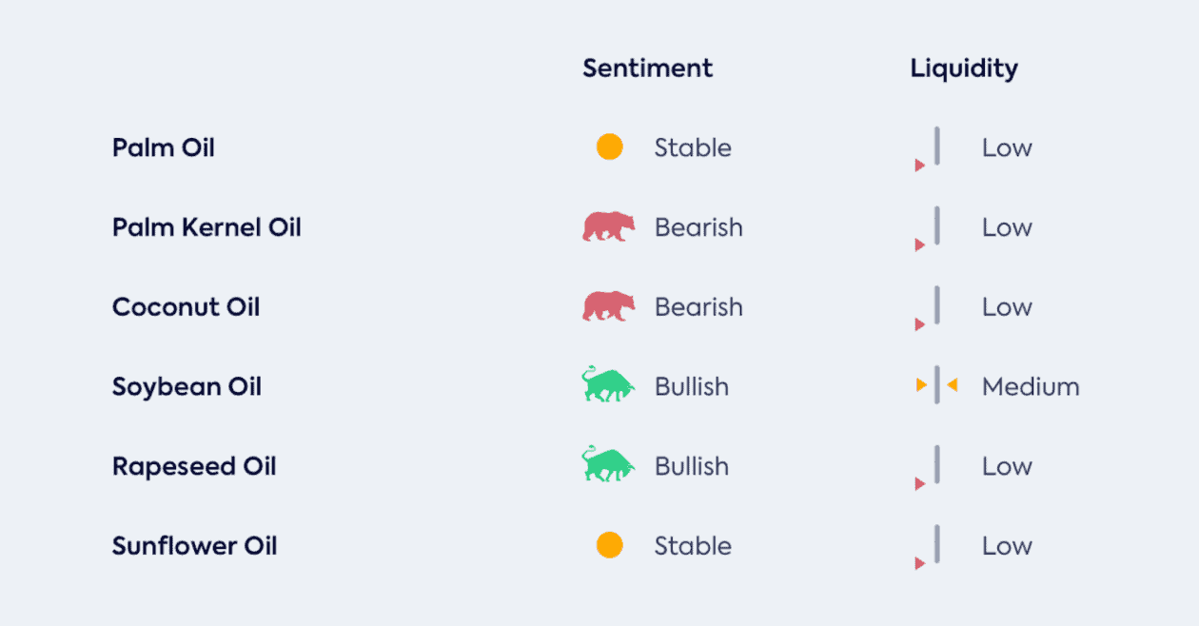Click Soybean Oil medium liquidity gauge icon

(936, 385)
